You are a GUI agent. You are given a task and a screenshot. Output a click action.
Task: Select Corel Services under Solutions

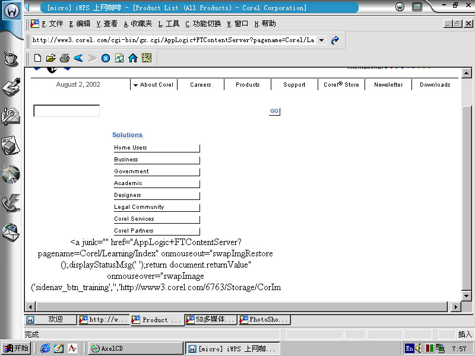[157, 219]
